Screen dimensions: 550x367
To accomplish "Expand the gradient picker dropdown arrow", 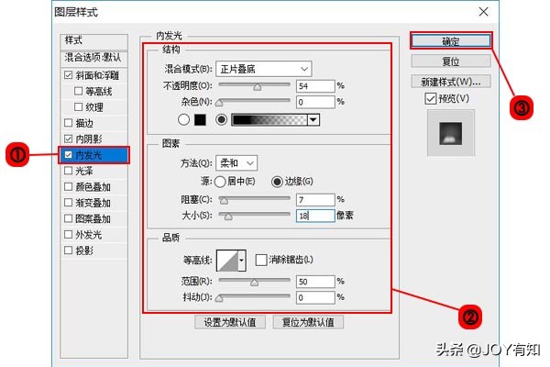I will pos(313,120).
